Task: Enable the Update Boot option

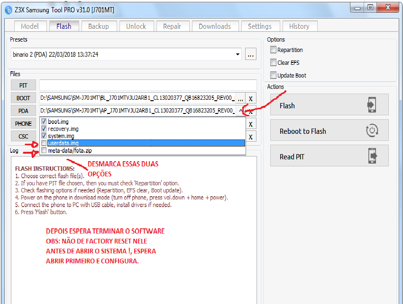Action: coord(273,75)
